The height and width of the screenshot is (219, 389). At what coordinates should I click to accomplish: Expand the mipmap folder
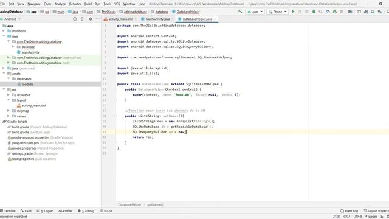[x=9, y=111]
